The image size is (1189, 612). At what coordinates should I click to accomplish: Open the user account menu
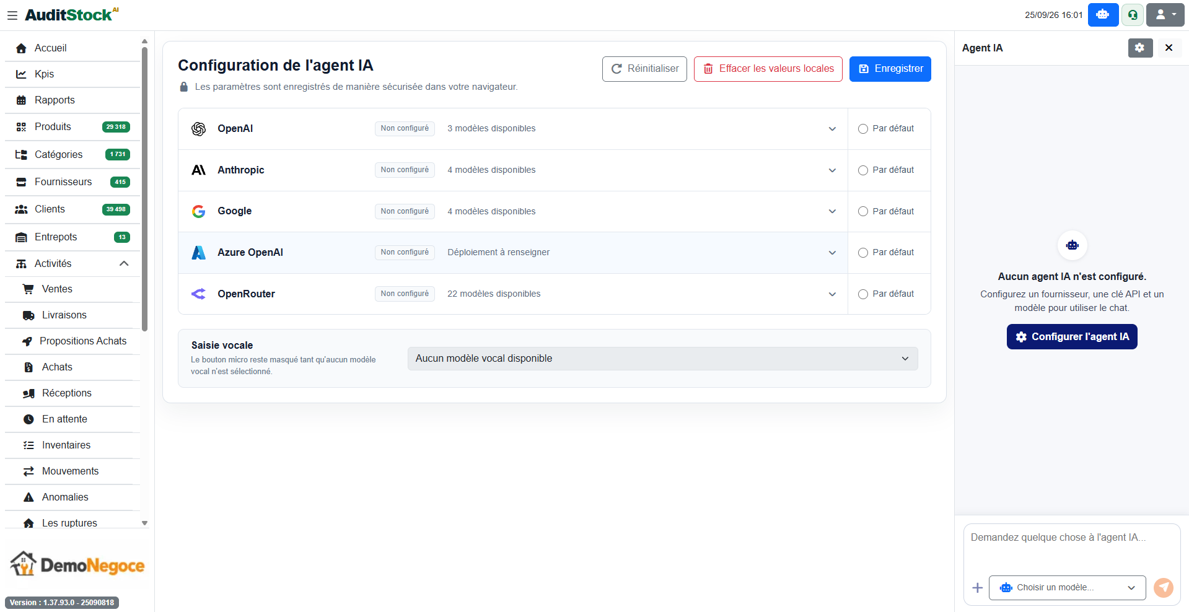coord(1165,15)
